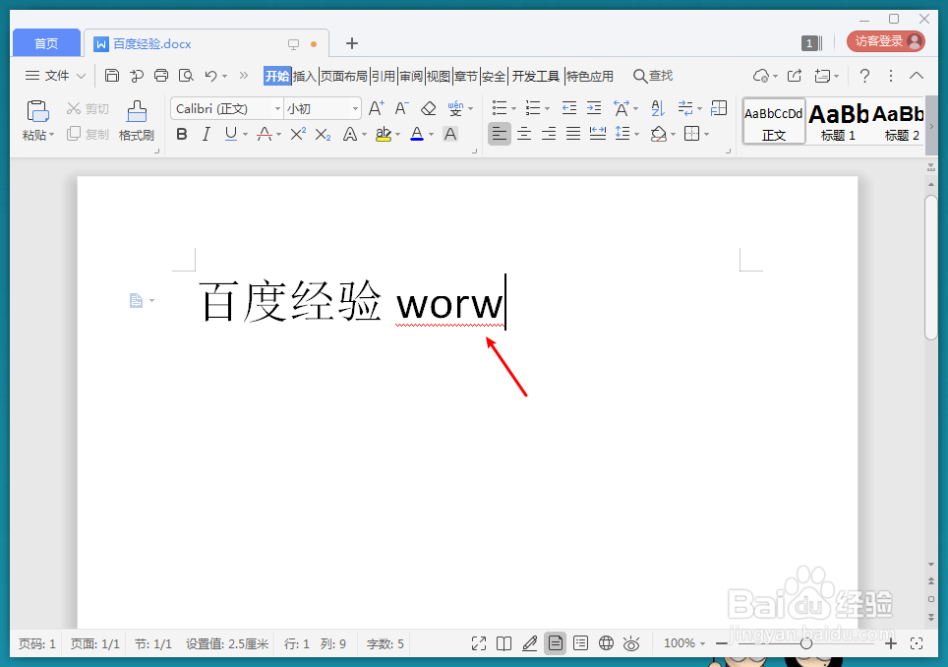Image resolution: width=948 pixels, height=667 pixels.
Task: Switch to the 页面布局 ribbon tab
Action: tap(344, 76)
